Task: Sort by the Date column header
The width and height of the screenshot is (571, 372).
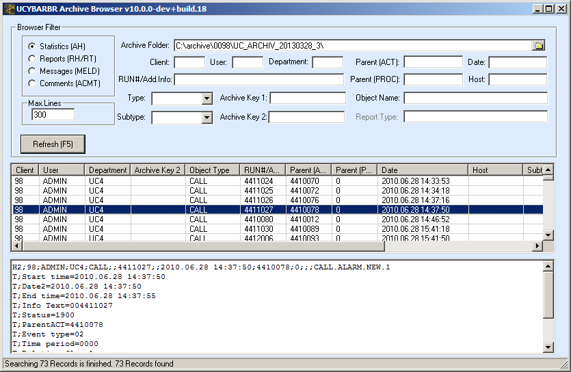Action: pyautogui.click(x=423, y=170)
